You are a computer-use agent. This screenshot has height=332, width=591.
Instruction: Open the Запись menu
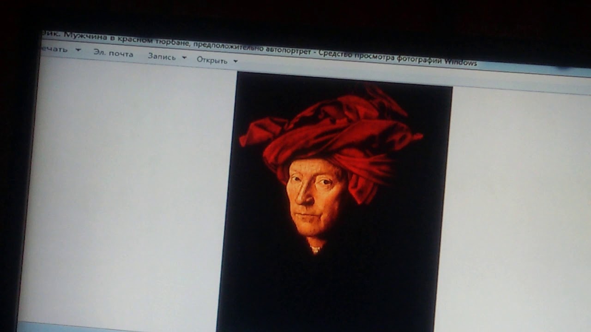(x=167, y=57)
